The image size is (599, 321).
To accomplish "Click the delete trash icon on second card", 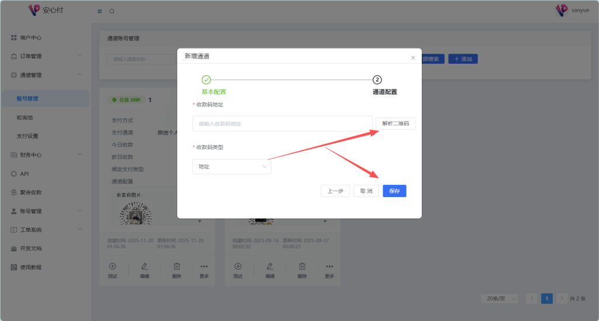I will click(x=301, y=266).
